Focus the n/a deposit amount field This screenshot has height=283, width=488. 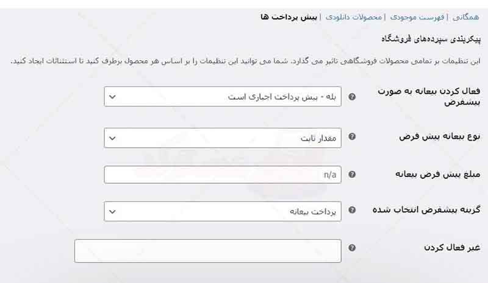click(x=223, y=175)
